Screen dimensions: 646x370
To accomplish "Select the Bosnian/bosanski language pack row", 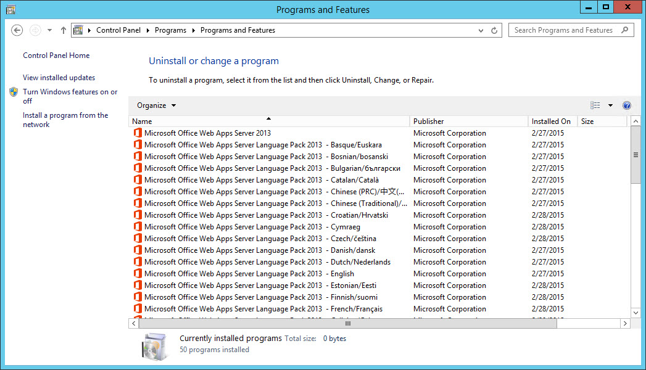I will pyautogui.click(x=379, y=157).
